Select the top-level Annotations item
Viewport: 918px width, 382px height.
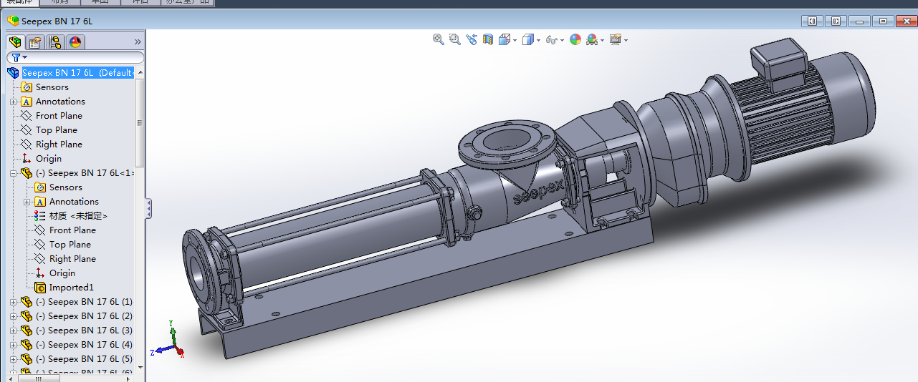(x=60, y=102)
